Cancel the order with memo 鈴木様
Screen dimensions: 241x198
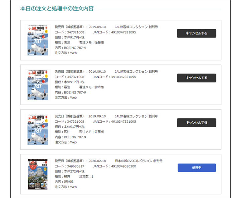[196, 78]
